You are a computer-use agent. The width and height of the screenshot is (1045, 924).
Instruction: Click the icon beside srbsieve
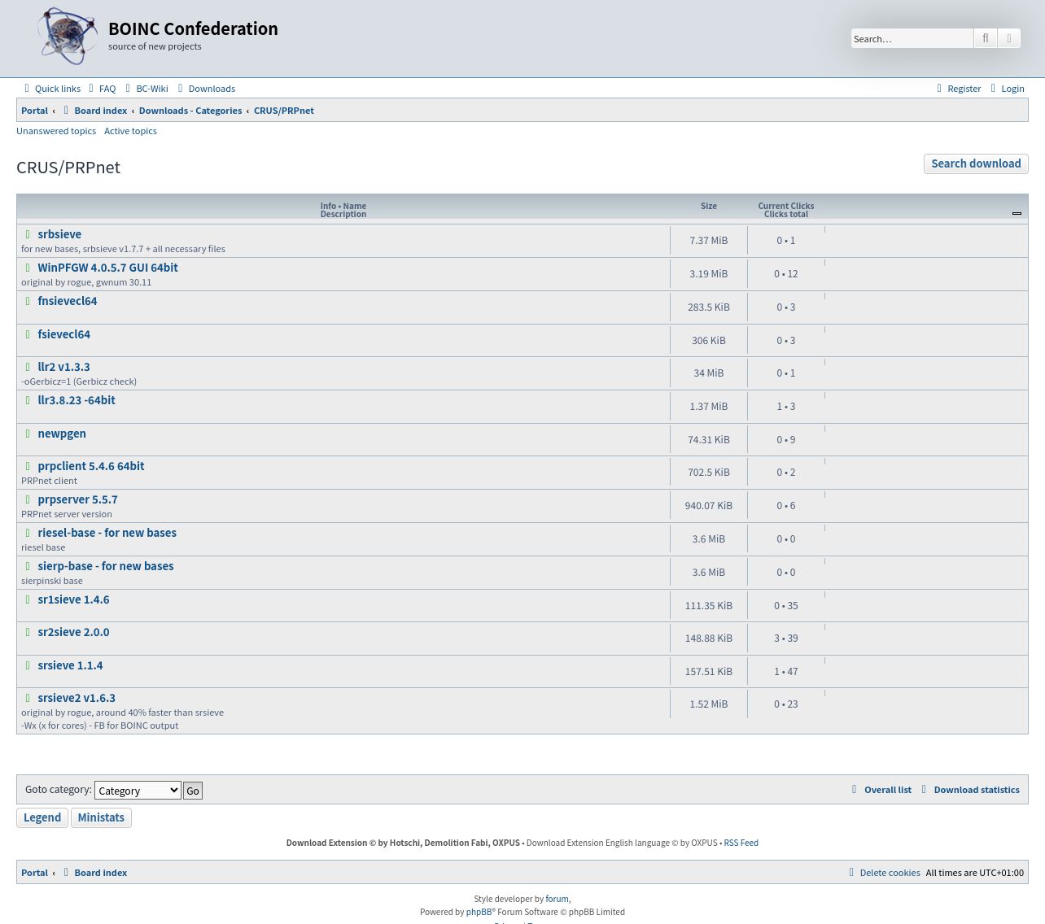point(28,234)
